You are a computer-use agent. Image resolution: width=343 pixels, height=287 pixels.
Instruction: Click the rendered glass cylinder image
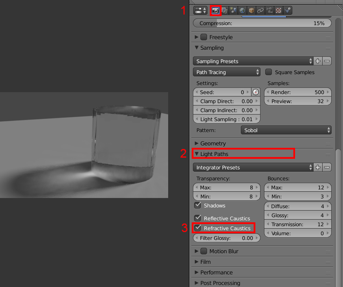84,145
